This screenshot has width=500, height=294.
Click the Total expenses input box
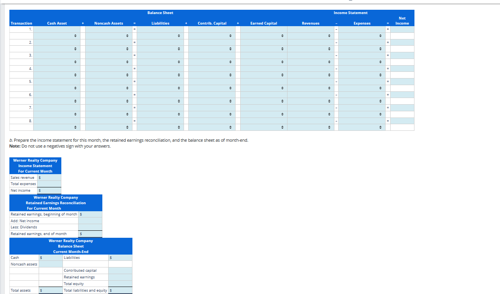pos(49,184)
